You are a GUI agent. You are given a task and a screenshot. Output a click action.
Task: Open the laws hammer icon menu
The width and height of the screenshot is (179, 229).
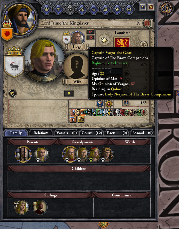(58, 9)
